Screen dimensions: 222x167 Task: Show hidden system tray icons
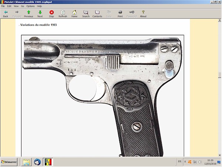(185, 162)
